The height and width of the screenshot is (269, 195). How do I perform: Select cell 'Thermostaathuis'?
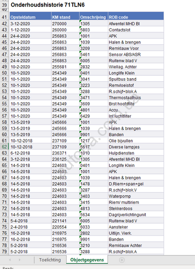136,98
